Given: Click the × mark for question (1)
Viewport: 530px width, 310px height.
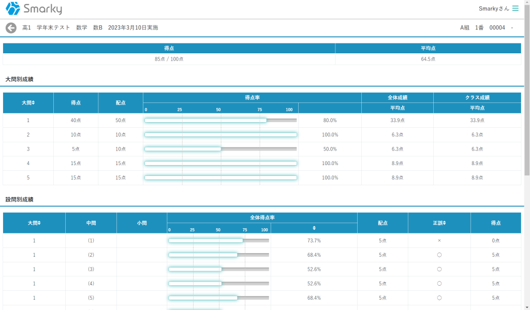Looking at the screenshot, I should point(439,241).
